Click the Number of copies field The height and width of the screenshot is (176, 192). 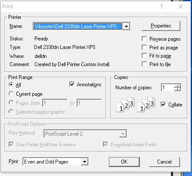167,88
